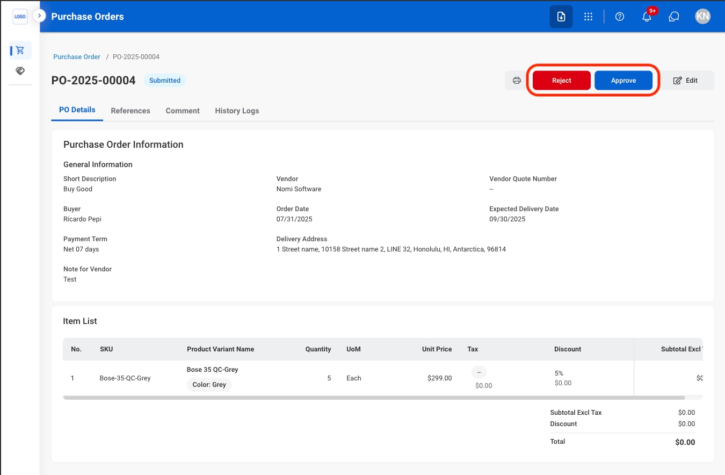The image size is (725, 475).
Task: Reject the purchase order
Action: (x=562, y=81)
